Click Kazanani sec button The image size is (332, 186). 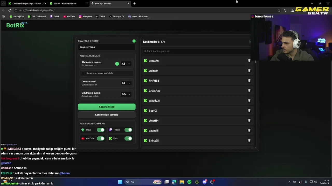(x=107, y=107)
